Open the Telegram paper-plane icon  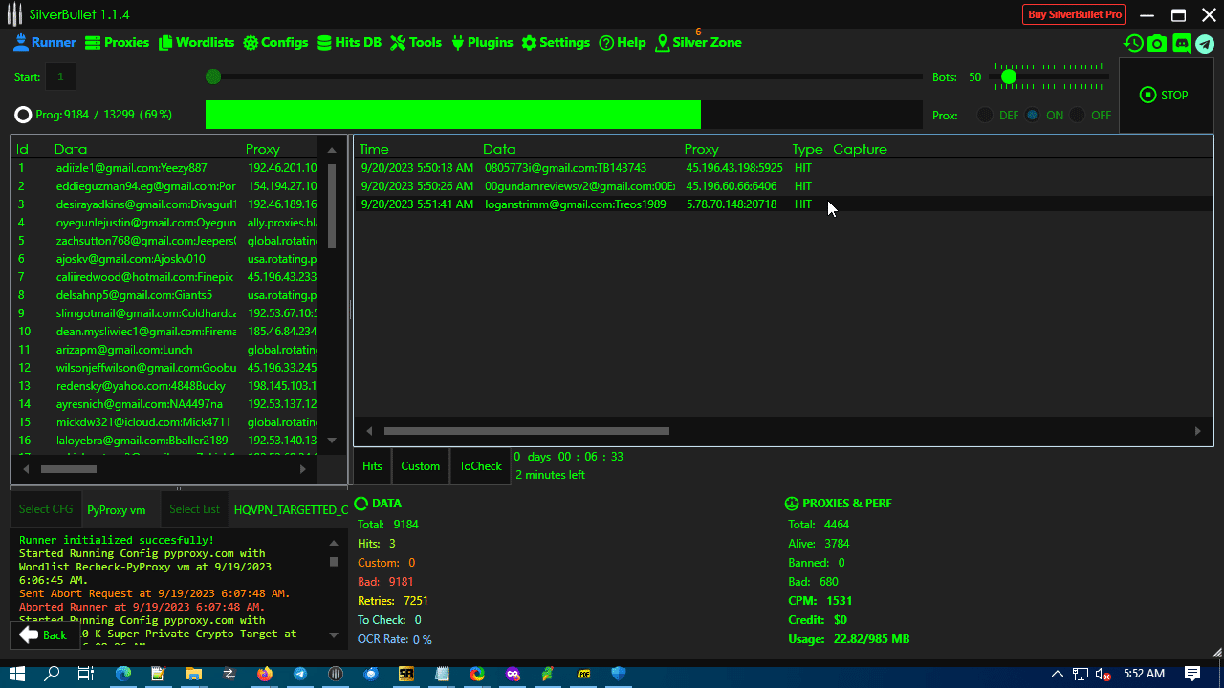(1205, 43)
